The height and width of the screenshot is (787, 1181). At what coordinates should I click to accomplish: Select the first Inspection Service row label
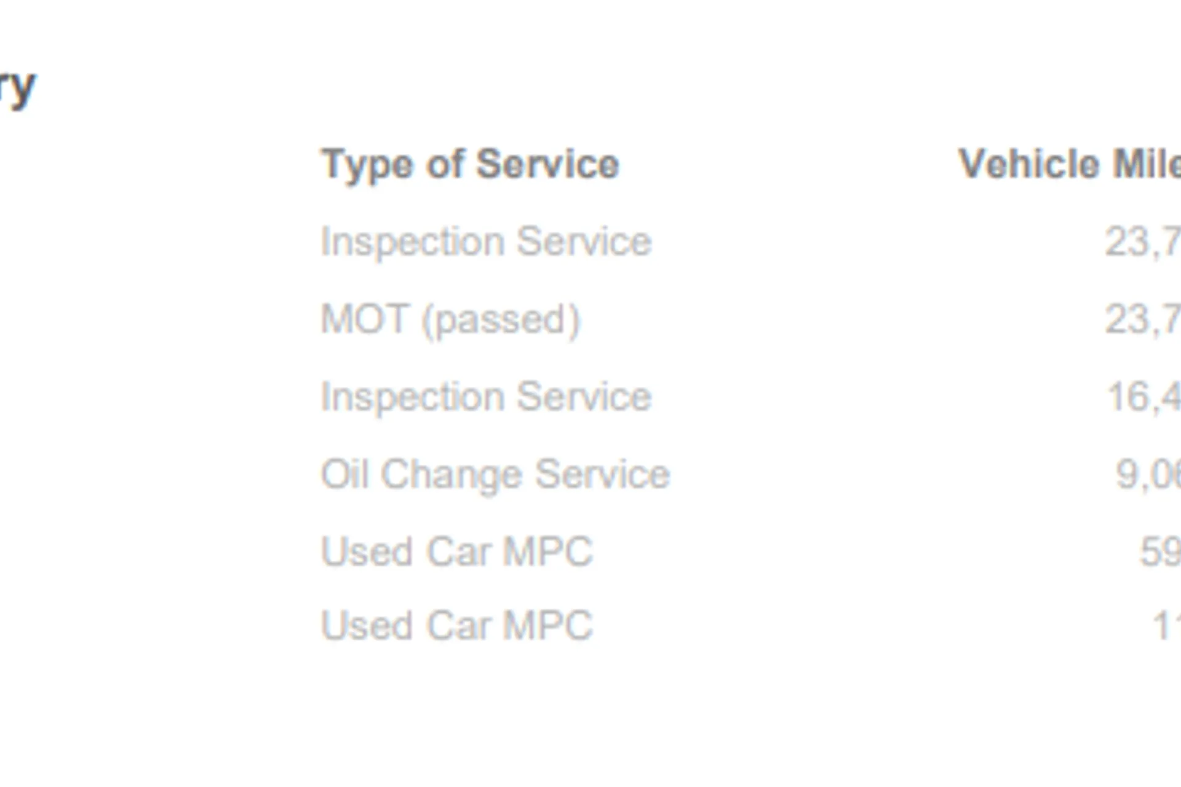pos(486,241)
